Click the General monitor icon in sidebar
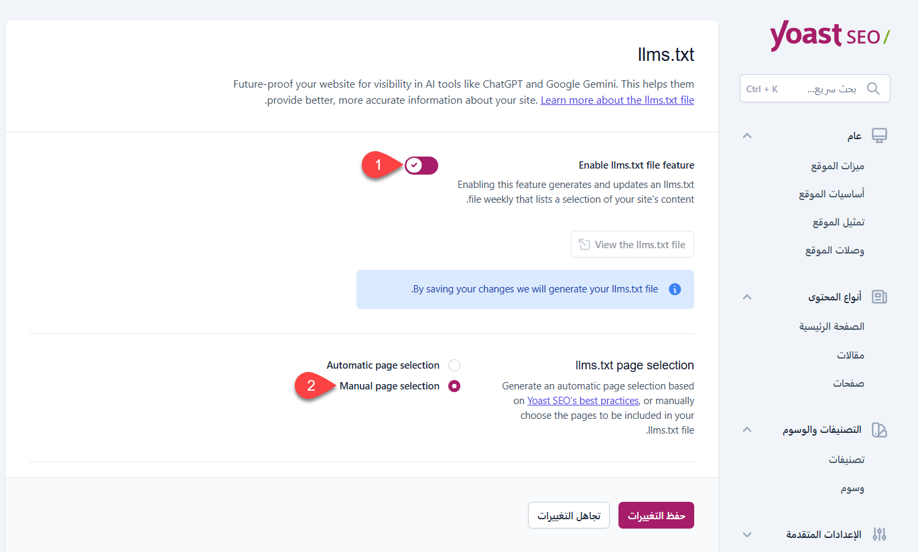Screen dimensions: 918x552 click(879, 136)
